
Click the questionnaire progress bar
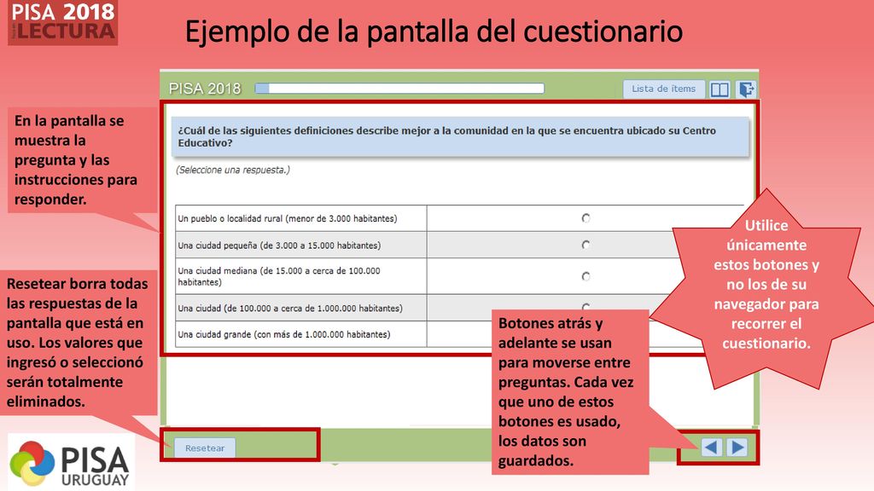coord(399,89)
